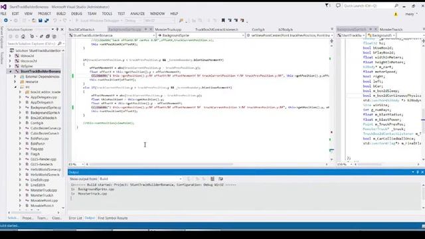Close the BackgroundSprite.cpp tab
The width and height of the screenshot is (425, 239).
pyautogui.click(x=151, y=29)
